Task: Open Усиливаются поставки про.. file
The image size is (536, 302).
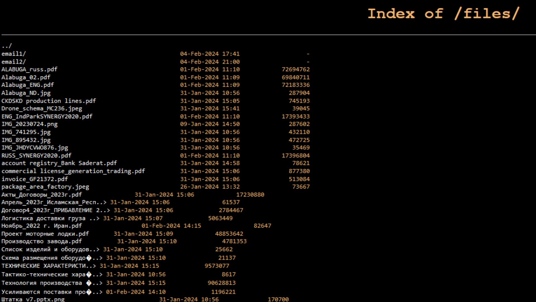Action: [x=52, y=292]
